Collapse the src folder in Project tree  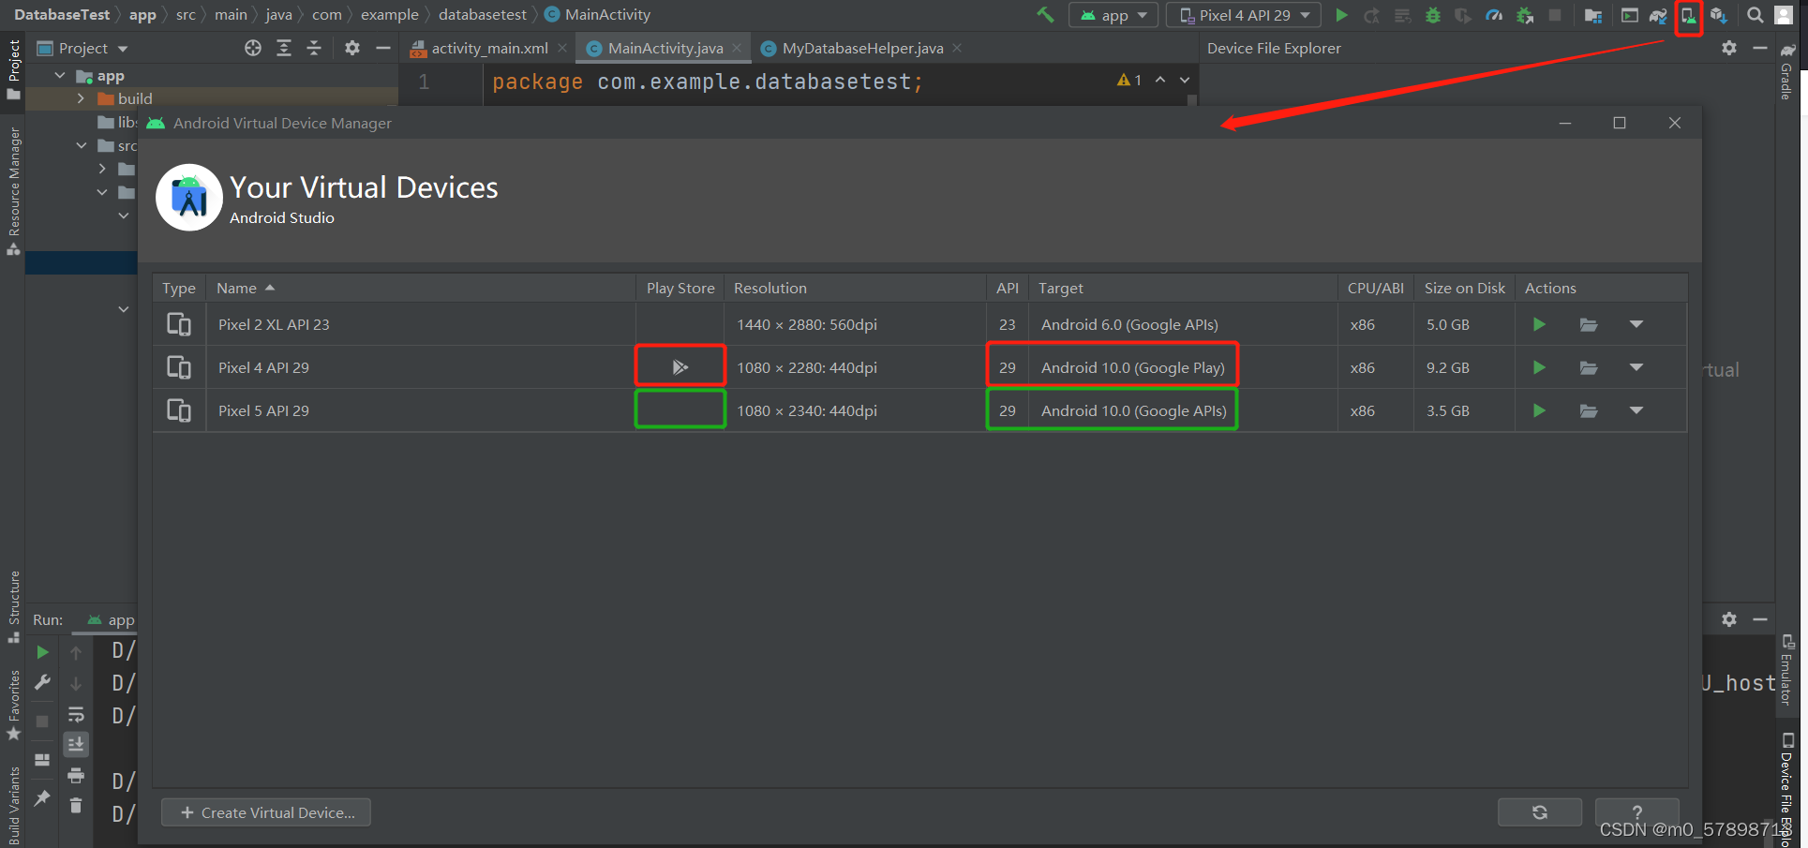pyautogui.click(x=81, y=145)
